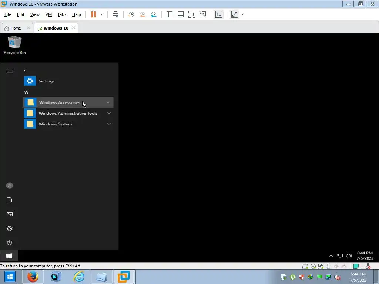Click the muted speaker host tray icon

coord(337,277)
